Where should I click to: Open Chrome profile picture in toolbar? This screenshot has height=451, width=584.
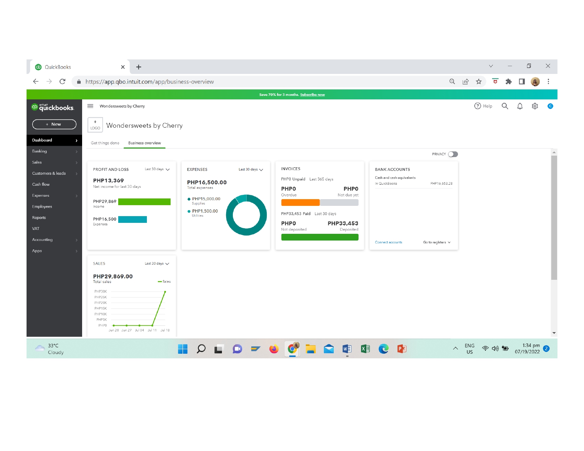click(535, 82)
